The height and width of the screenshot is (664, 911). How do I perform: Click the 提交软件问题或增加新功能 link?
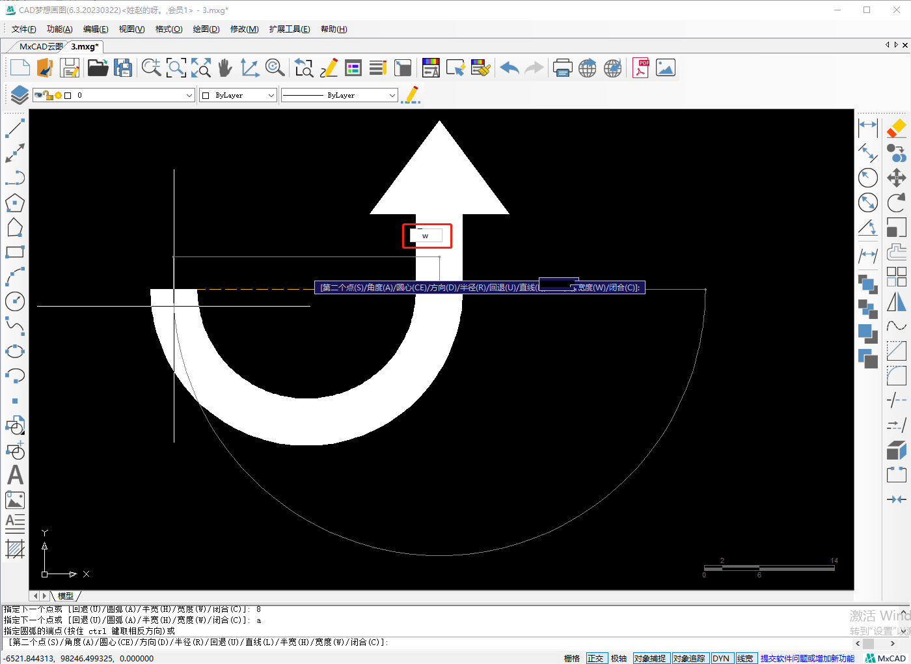pos(807,658)
